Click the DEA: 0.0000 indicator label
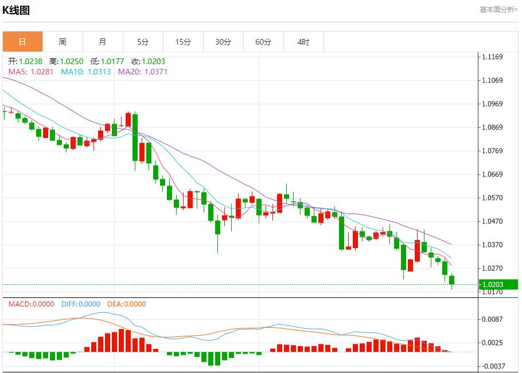This screenshot has width=522, height=373. [x=126, y=304]
